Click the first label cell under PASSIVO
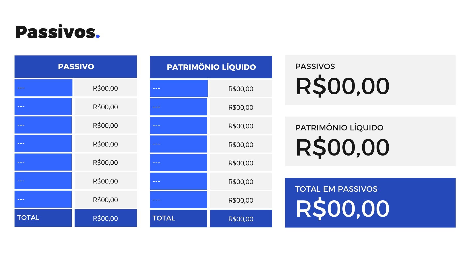Viewport: 471px width, 265px height. 43,88
